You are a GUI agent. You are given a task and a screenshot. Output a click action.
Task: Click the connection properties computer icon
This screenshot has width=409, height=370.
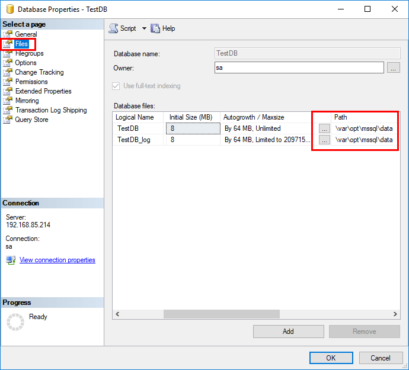click(11, 260)
